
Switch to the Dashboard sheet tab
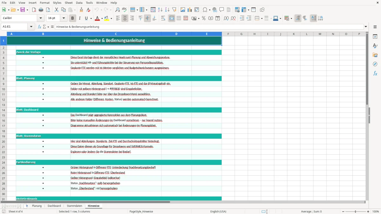point(54,206)
